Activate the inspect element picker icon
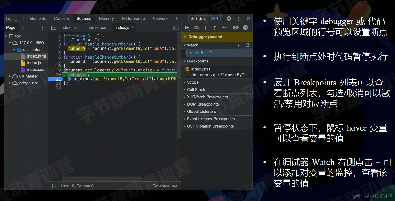This screenshot has height=201, width=395. pos(9,19)
